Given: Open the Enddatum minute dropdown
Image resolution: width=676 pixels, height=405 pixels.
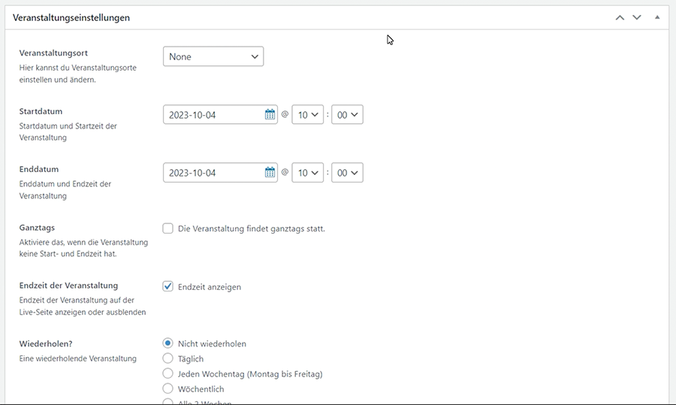Looking at the screenshot, I should pyautogui.click(x=347, y=173).
